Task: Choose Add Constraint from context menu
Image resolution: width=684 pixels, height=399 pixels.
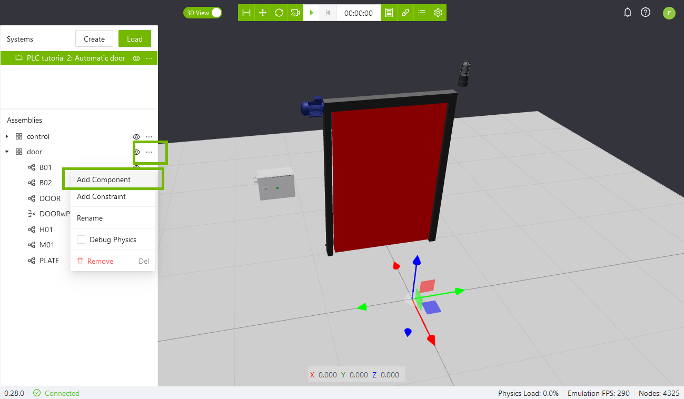Action: [x=101, y=196]
